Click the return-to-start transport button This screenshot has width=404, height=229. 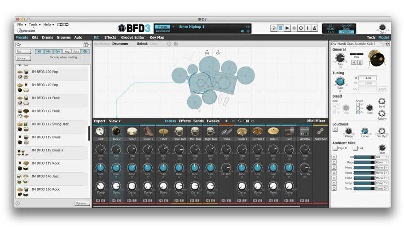pyautogui.click(x=274, y=28)
